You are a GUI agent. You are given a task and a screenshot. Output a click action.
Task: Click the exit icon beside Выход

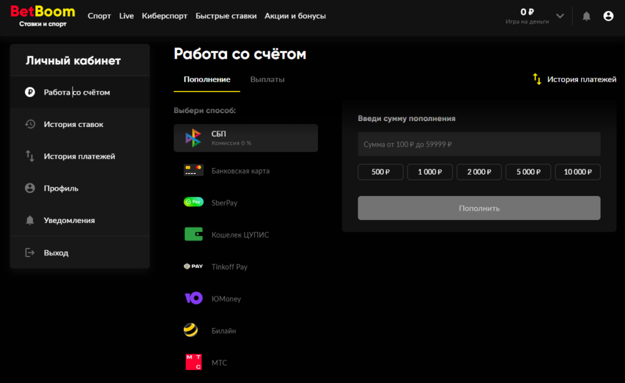[x=30, y=252]
